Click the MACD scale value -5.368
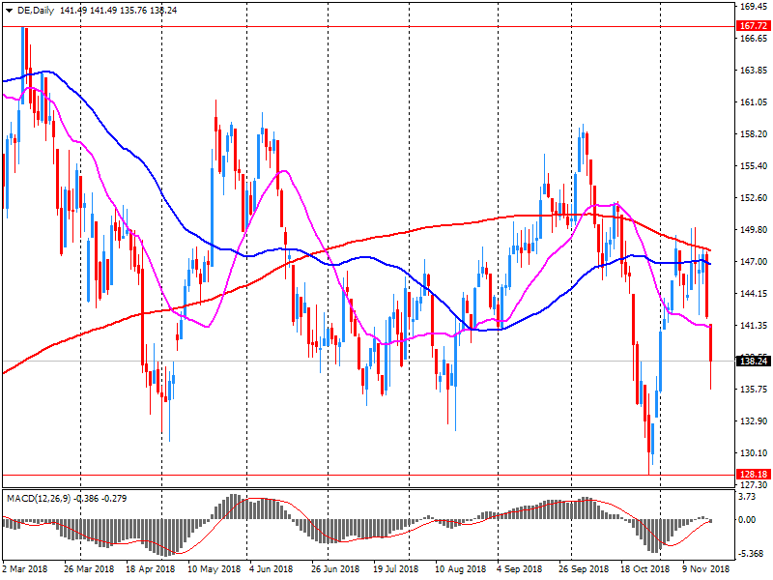Screen dimensions: 773x580 751,554
